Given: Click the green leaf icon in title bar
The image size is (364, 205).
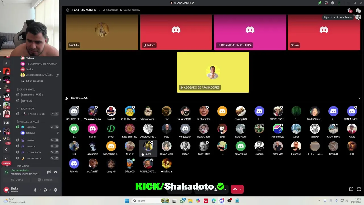Looking at the screenshot, I should 320,3.
